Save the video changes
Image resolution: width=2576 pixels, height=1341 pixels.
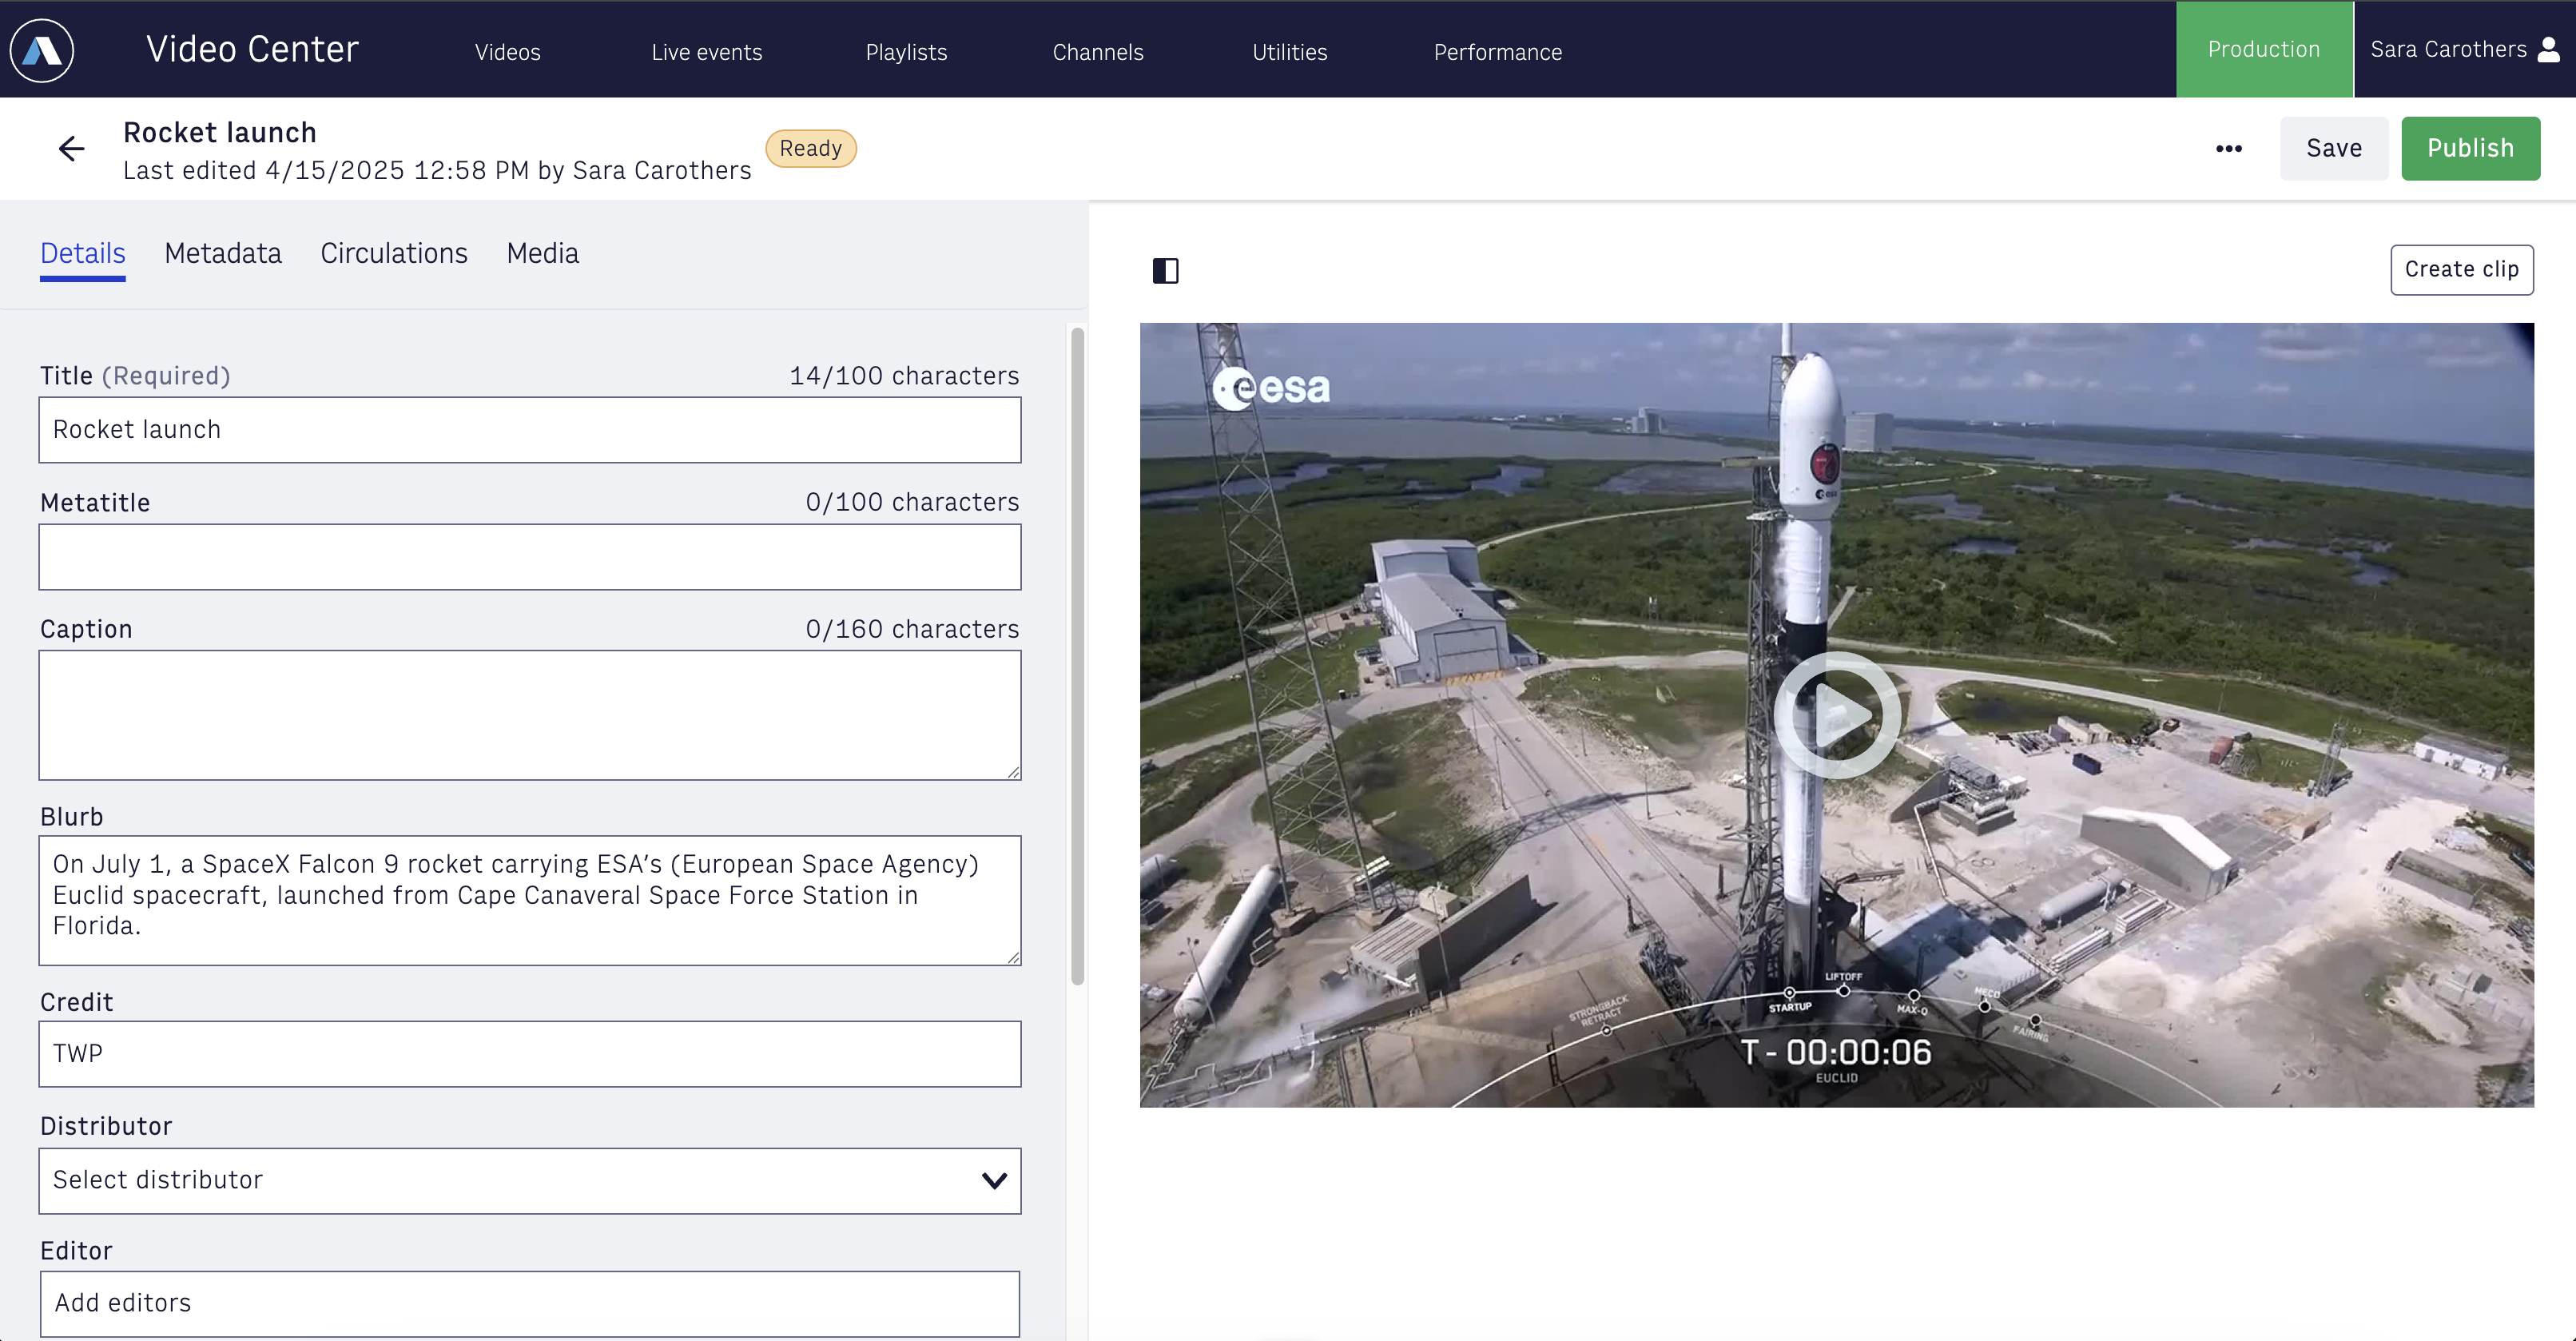click(x=2334, y=148)
